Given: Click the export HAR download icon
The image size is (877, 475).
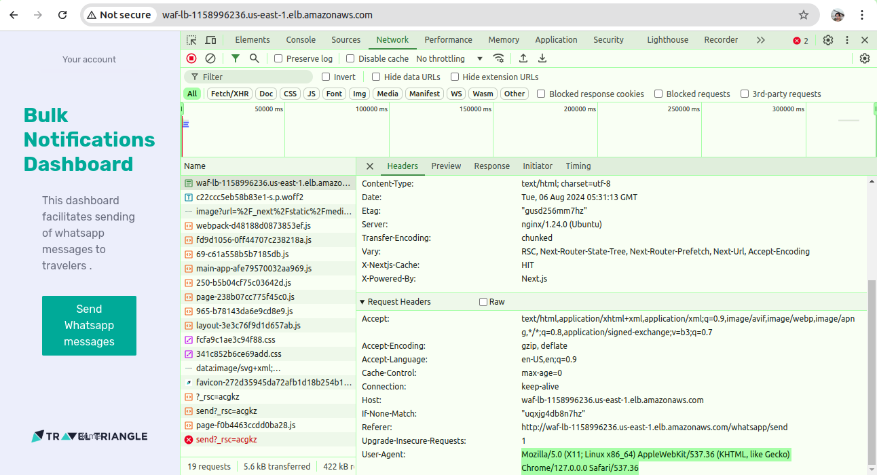Looking at the screenshot, I should (x=542, y=59).
